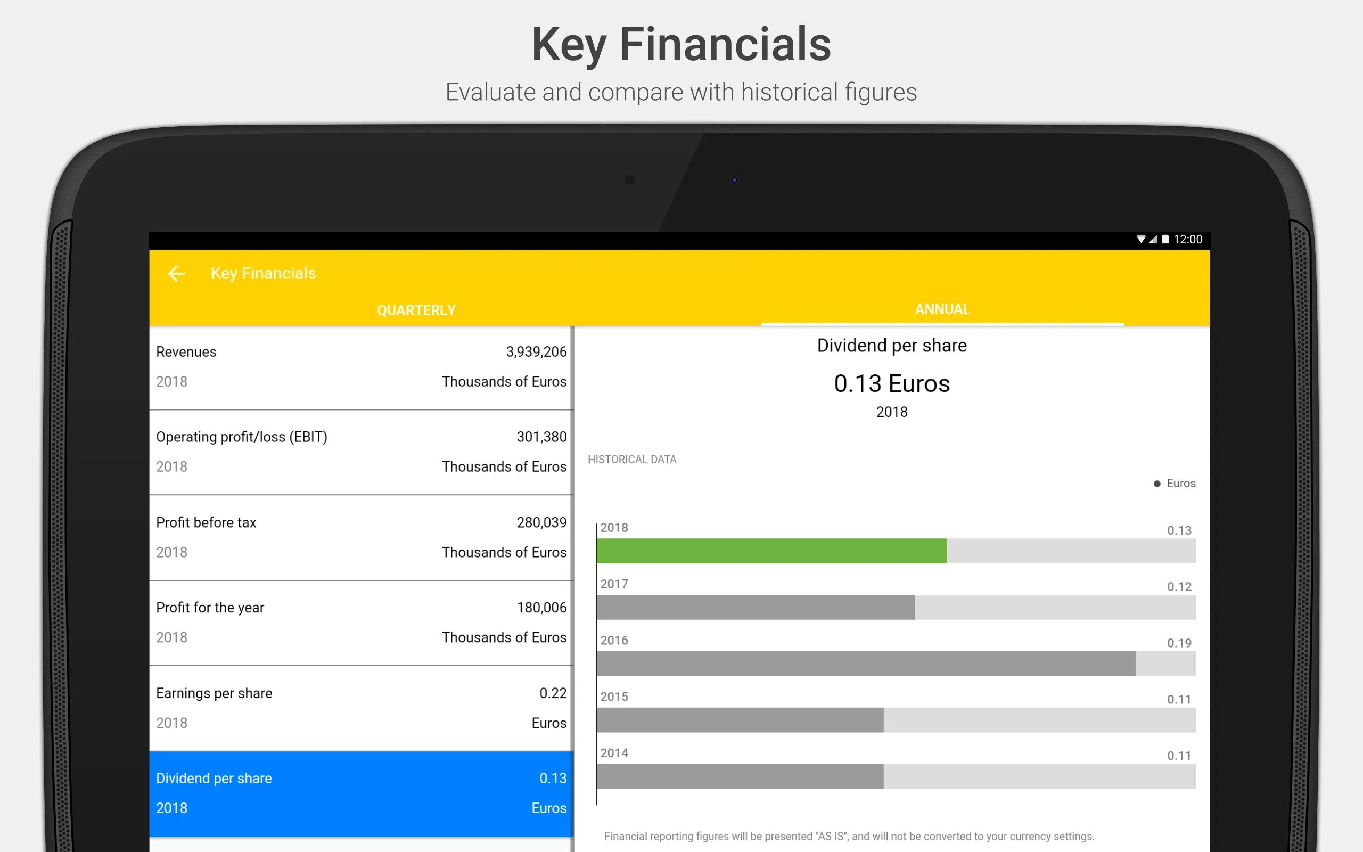Click the Euros legend dot

(1157, 484)
